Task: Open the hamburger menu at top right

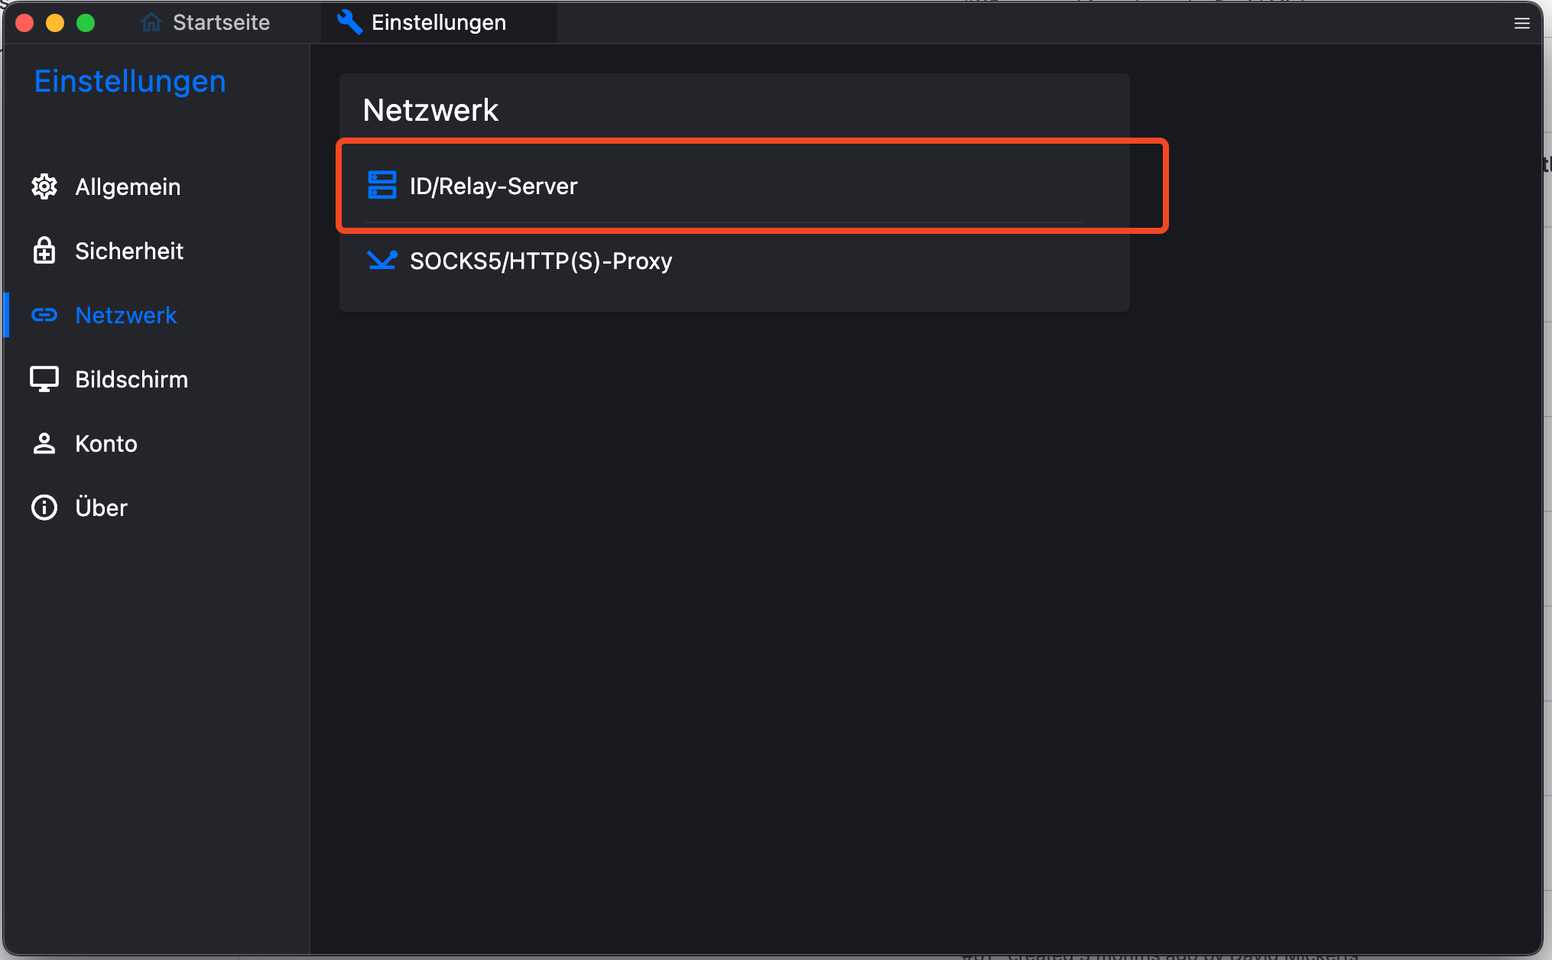Action: [x=1521, y=23]
